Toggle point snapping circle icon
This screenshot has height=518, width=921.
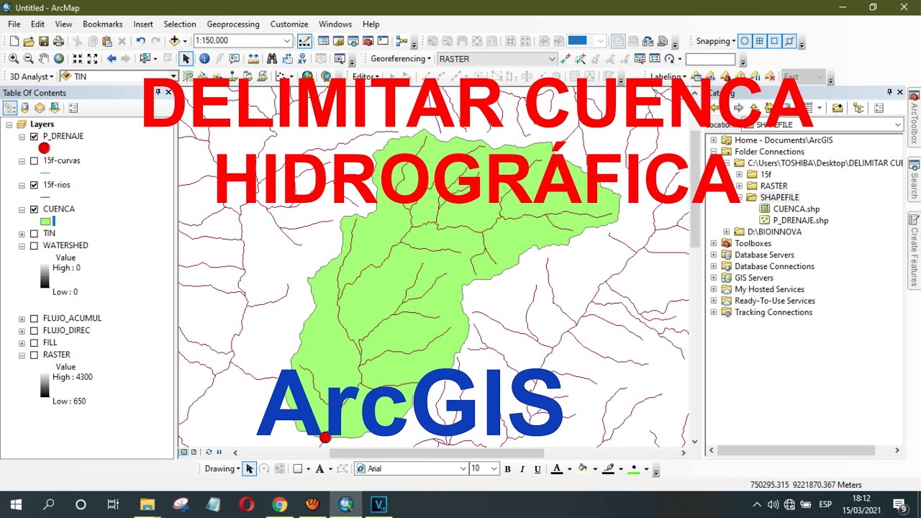coord(745,41)
